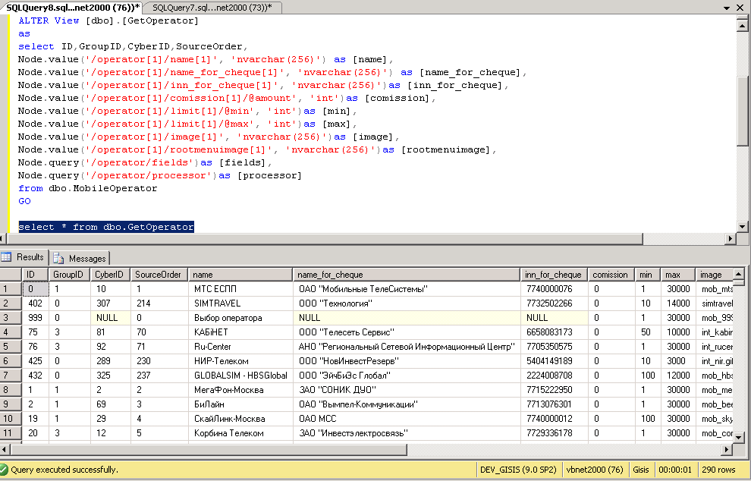Click the cell 'Выбор оператора'
The width and height of the screenshot is (751, 481).
click(x=240, y=318)
